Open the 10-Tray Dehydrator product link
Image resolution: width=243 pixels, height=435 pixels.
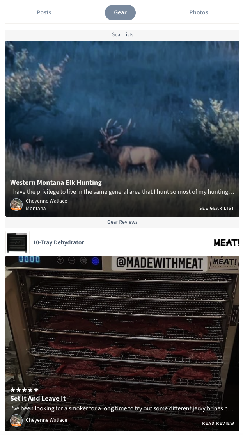pos(58,242)
